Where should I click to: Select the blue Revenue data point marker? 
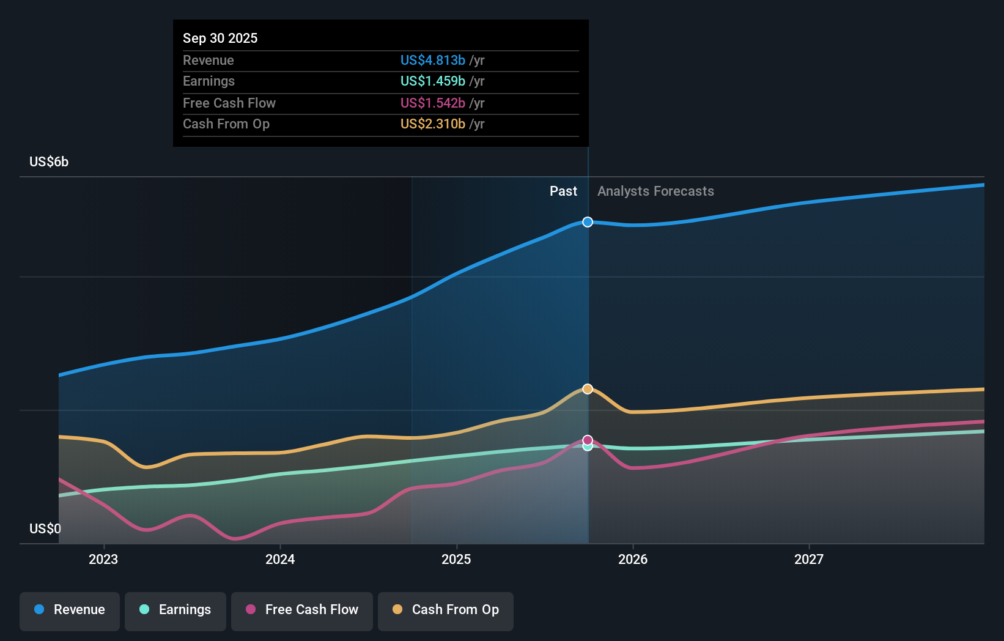pos(587,222)
